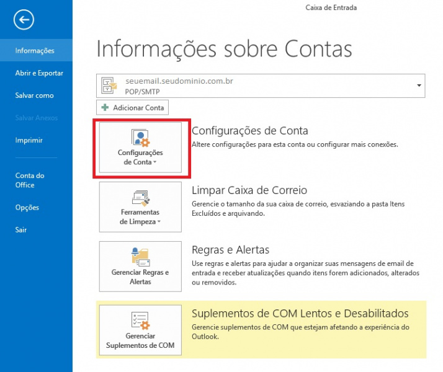Click the Gerenciar Regras e Alertas button label
Image resolution: width=443 pixels, height=372 pixels.
(x=140, y=277)
